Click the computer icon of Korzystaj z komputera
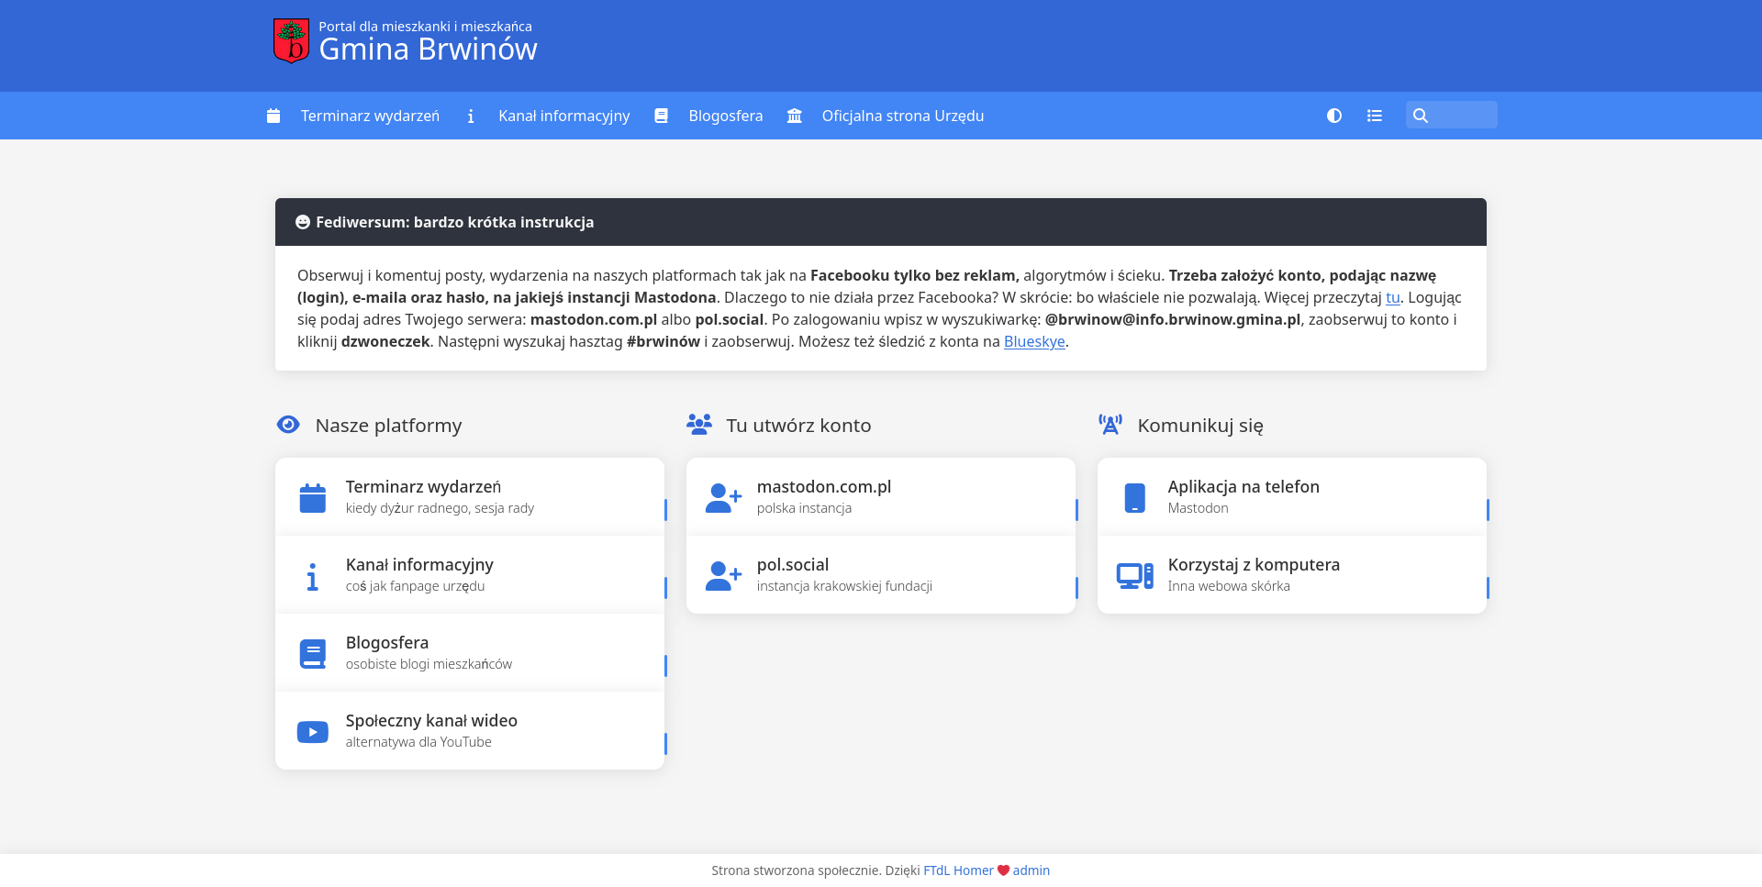1762x887 pixels. click(x=1135, y=576)
